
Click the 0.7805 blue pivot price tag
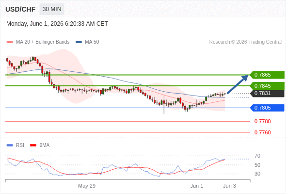[267, 108]
